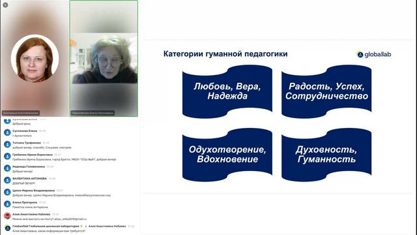Click the avatar icon next to Татьяна Трофимова
The image size is (417, 235).
pyautogui.click(x=7, y=144)
